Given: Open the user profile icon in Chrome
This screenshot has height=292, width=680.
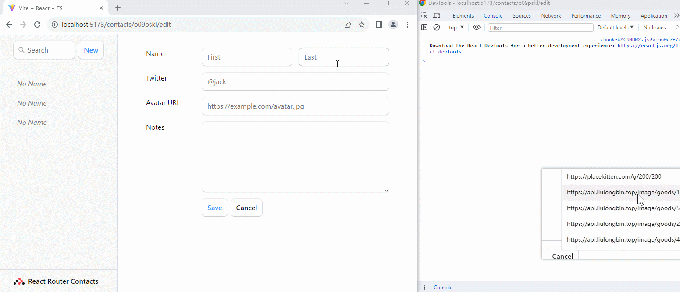Looking at the screenshot, I should click(x=393, y=25).
